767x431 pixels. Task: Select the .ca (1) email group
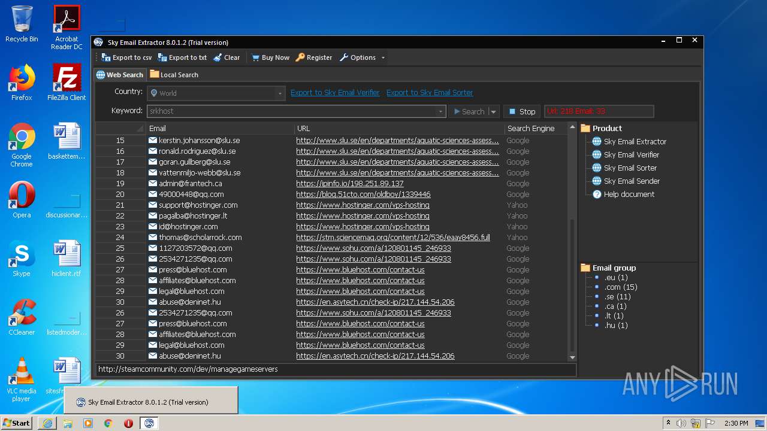[x=615, y=306]
